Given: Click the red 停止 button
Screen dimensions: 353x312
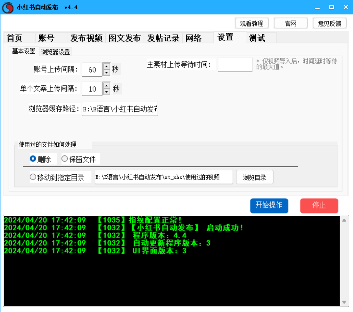Looking at the screenshot, I should pyautogui.click(x=319, y=205).
